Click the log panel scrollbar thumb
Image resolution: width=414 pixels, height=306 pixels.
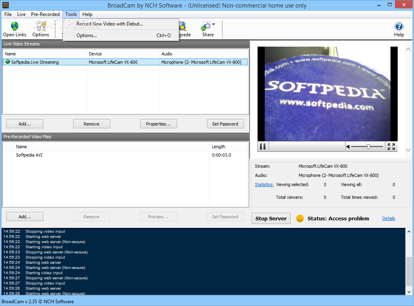point(409,272)
